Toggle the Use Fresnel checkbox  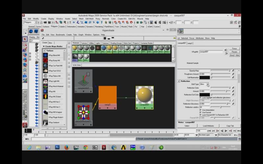point(201,113)
